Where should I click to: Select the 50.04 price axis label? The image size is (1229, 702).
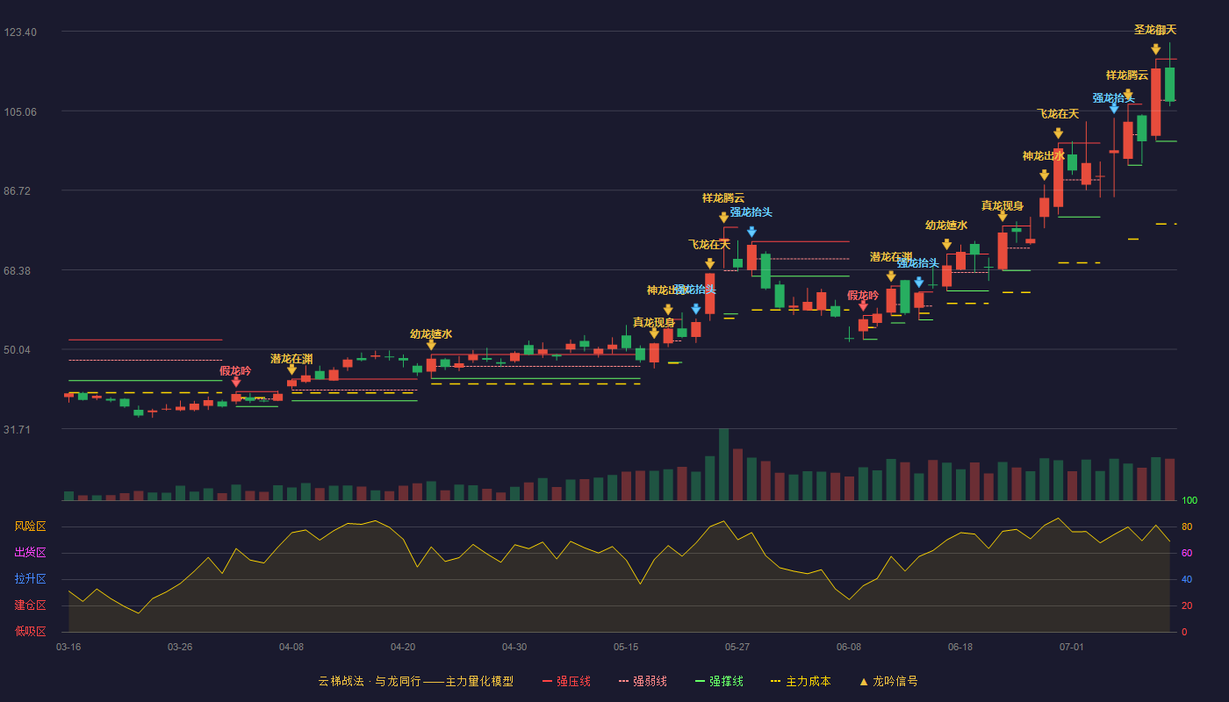[18, 349]
